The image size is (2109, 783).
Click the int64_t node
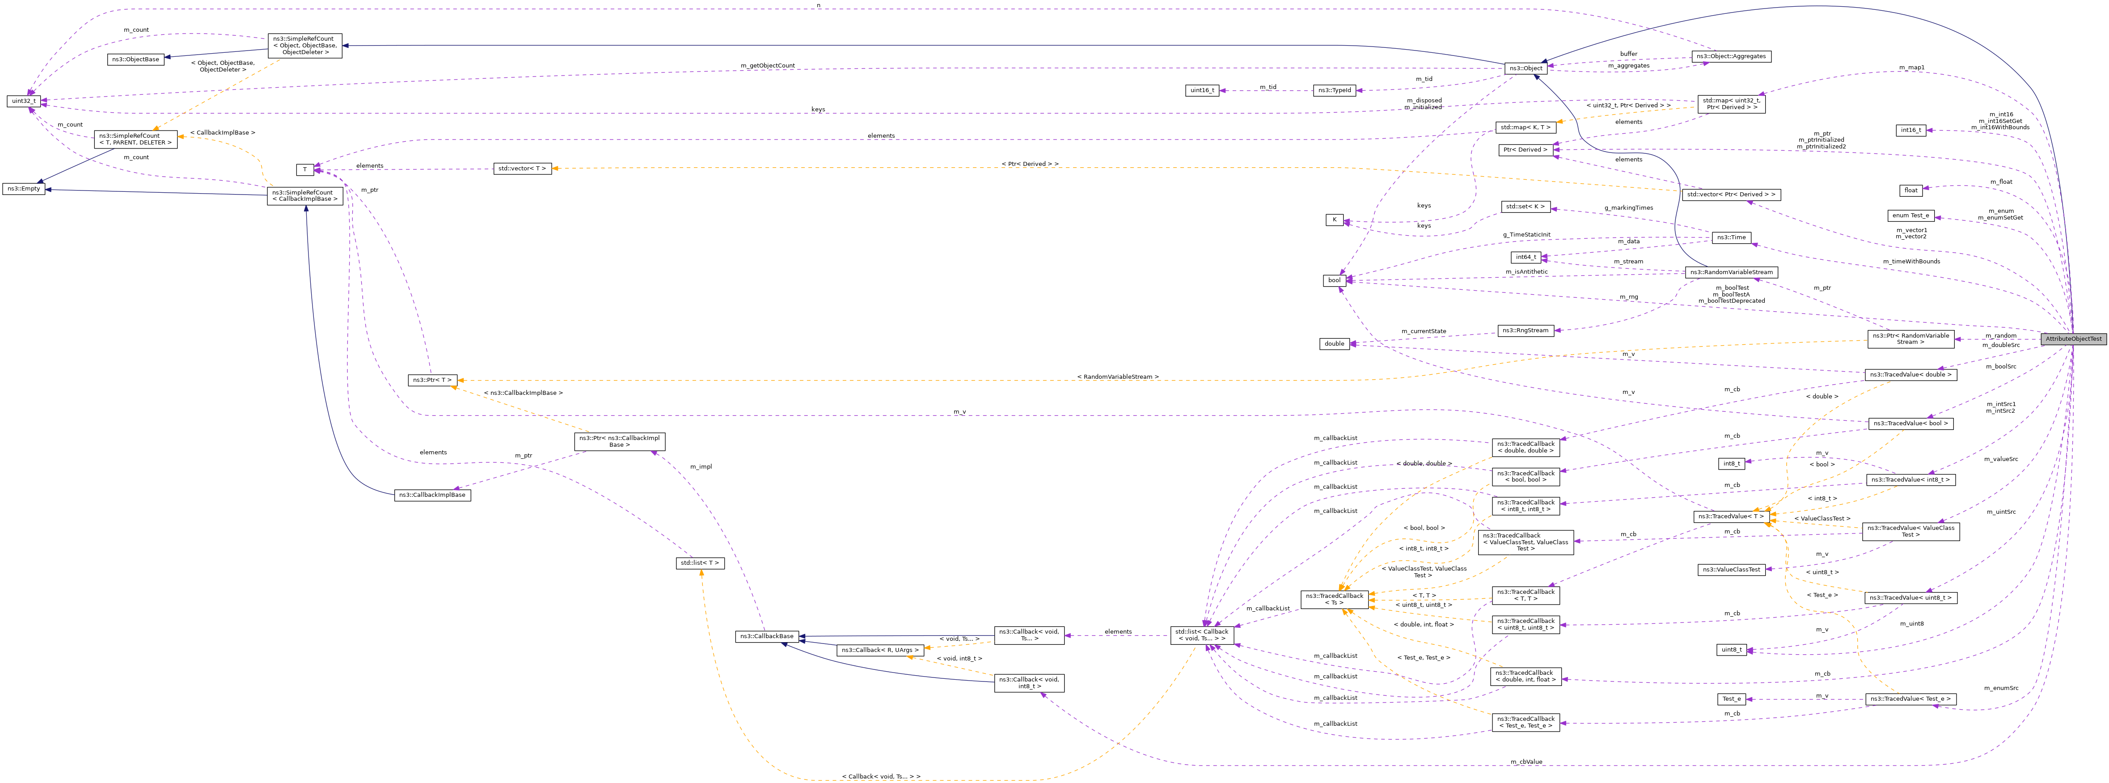(x=1525, y=256)
